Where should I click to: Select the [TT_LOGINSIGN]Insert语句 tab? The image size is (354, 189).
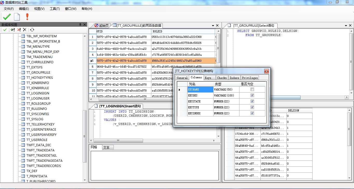118,106
